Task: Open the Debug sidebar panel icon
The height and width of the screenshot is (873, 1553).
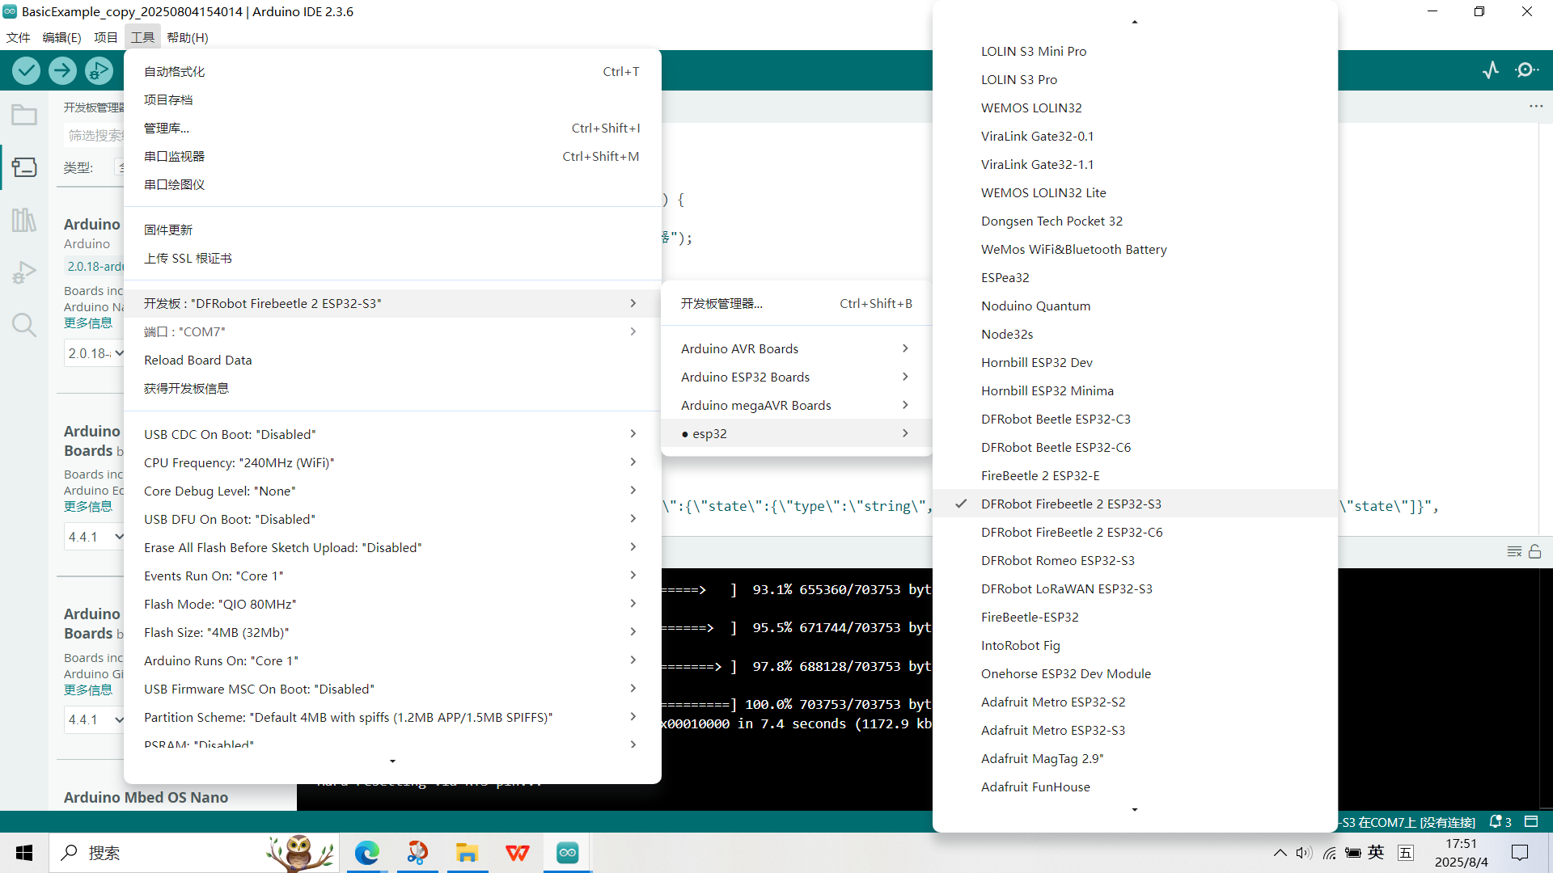Action: click(x=24, y=272)
